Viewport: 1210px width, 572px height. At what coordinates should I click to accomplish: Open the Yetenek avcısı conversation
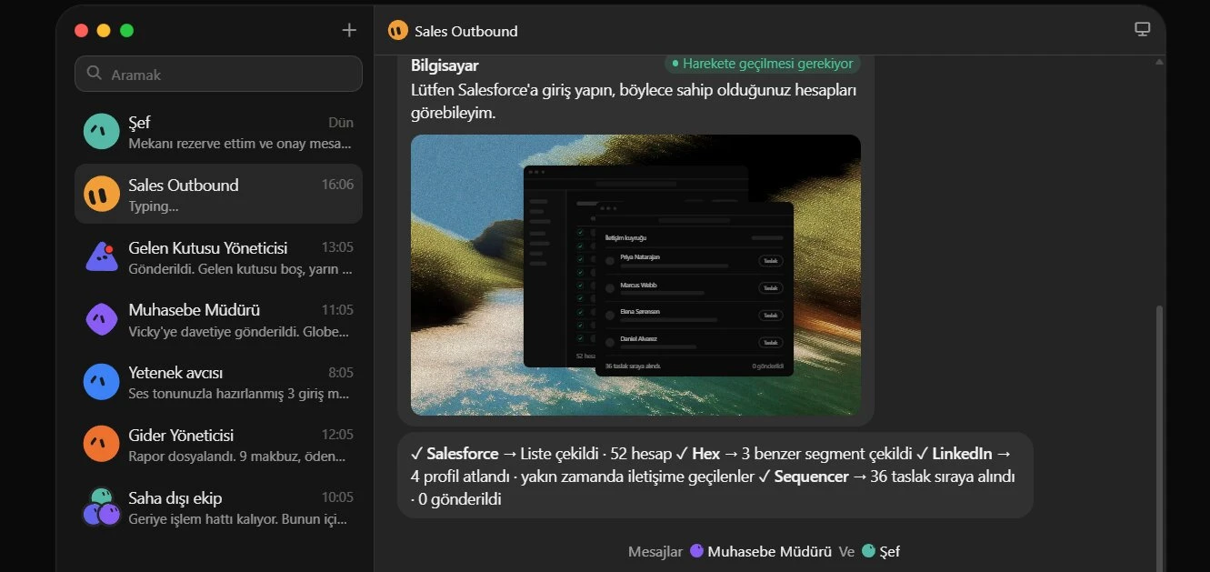point(218,382)
